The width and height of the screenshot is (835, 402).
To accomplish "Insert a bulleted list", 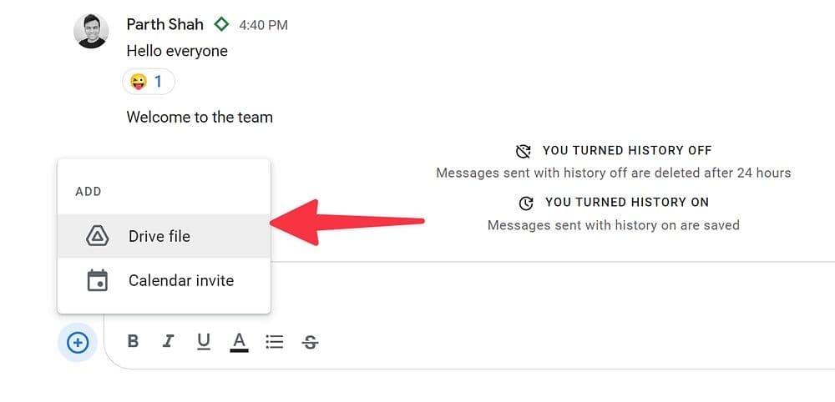I will pos(274,342).
